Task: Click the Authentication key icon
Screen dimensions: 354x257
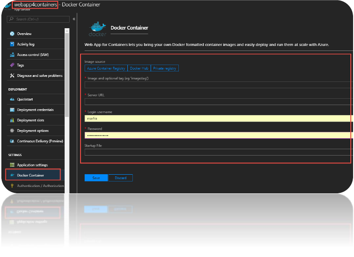Action: click(12, 186)
